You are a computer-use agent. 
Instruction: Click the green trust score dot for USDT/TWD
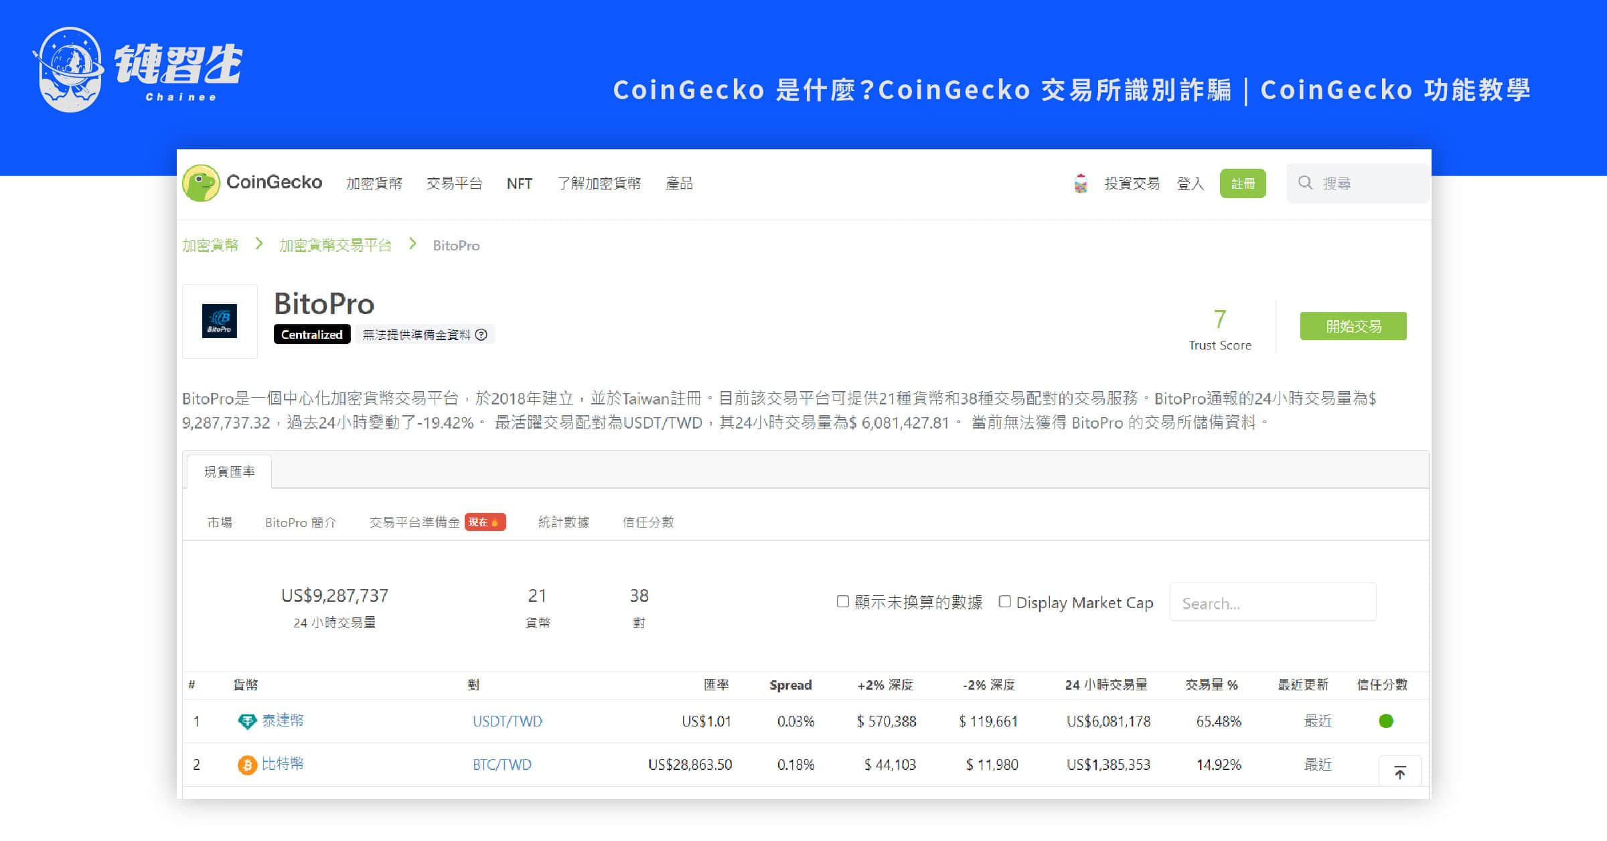tap(1386, 721)
